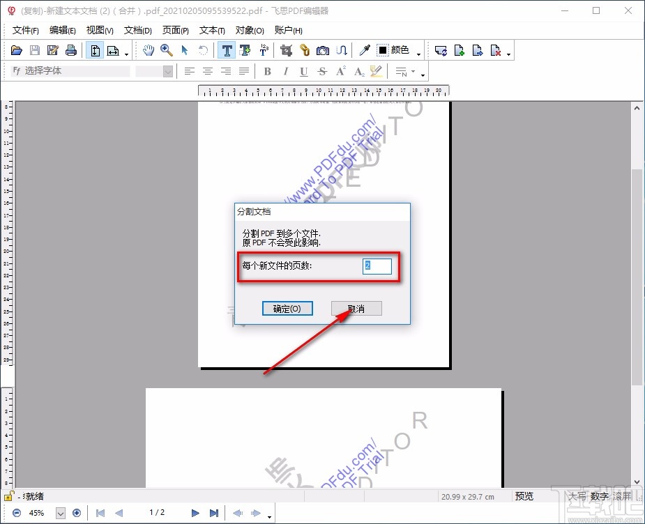Select the Crop pages tool
The height and width of the screenshot is (524, 645).
pos(286,49)
